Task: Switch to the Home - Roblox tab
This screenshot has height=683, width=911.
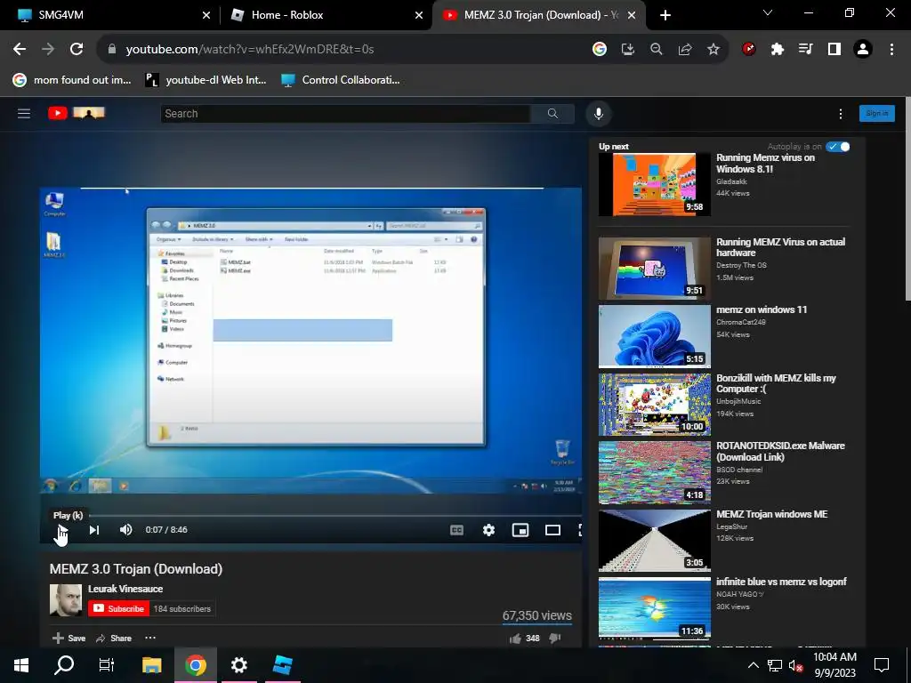Action: coord(327,15)
